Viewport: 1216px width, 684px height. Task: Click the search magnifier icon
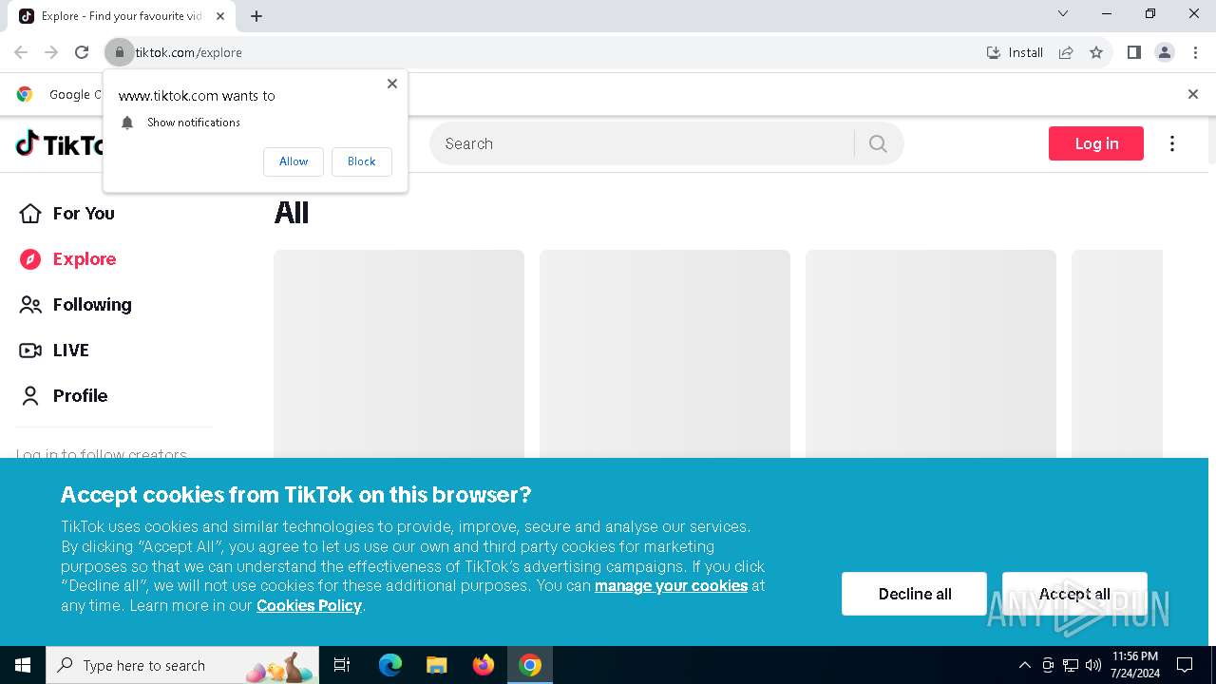pos(878,143)
